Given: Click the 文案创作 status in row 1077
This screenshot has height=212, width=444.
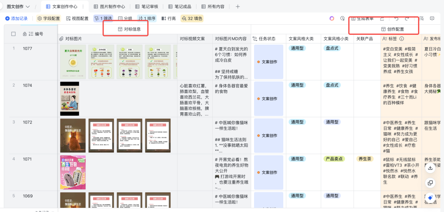Looking at the screenshot, I should tap(269, 62).
